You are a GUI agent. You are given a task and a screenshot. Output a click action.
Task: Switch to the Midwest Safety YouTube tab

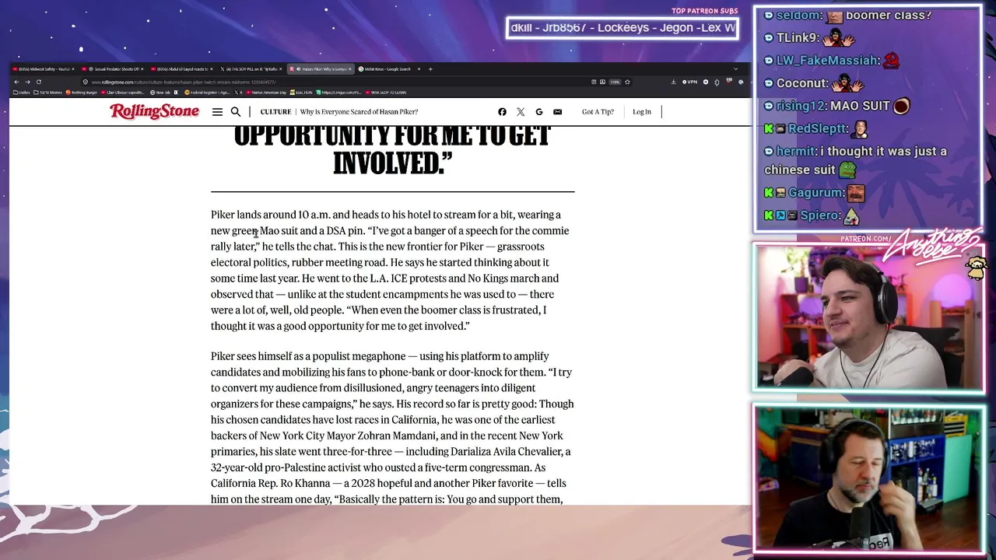44,69
